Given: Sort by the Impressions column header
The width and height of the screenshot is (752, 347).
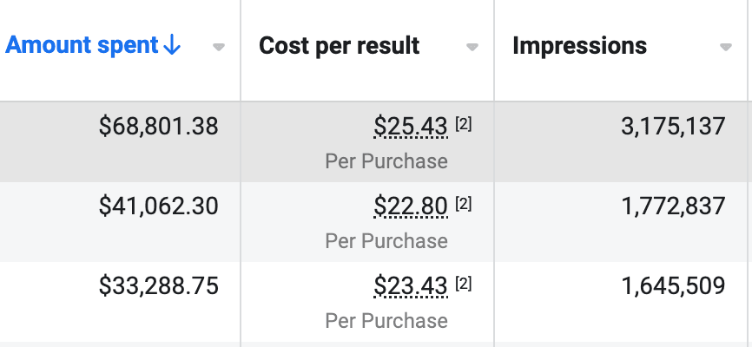Looking at the screenshot, I should tap(579, 46).
